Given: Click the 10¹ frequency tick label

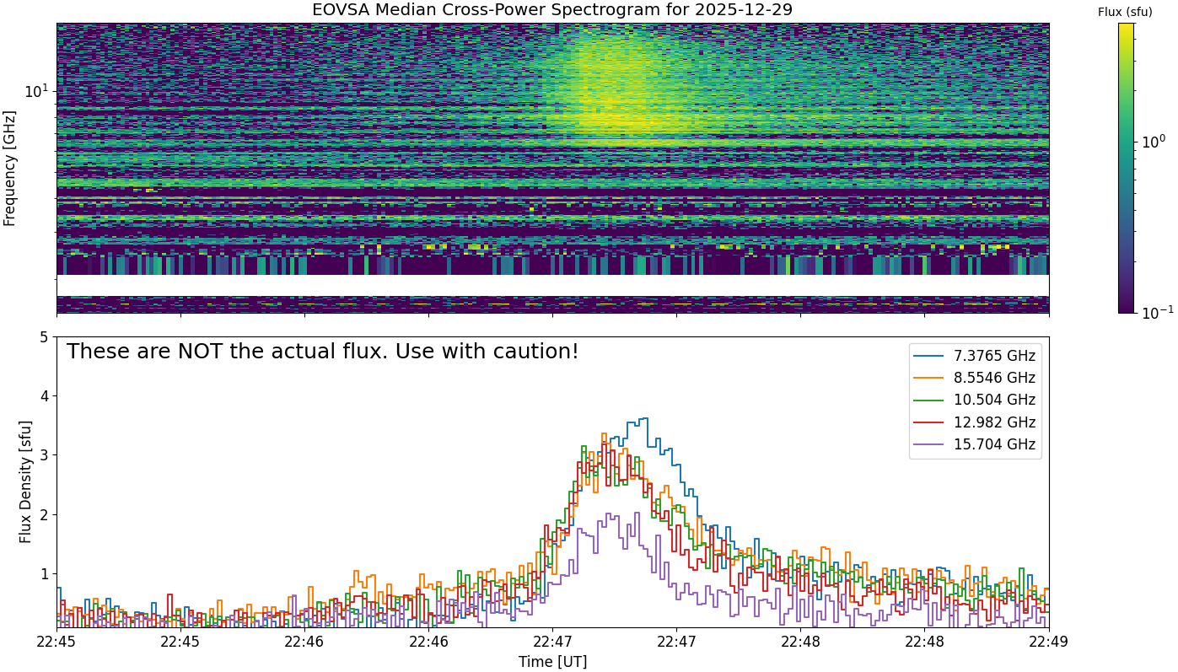Looking at the screenshot, I should pos(36,90).
